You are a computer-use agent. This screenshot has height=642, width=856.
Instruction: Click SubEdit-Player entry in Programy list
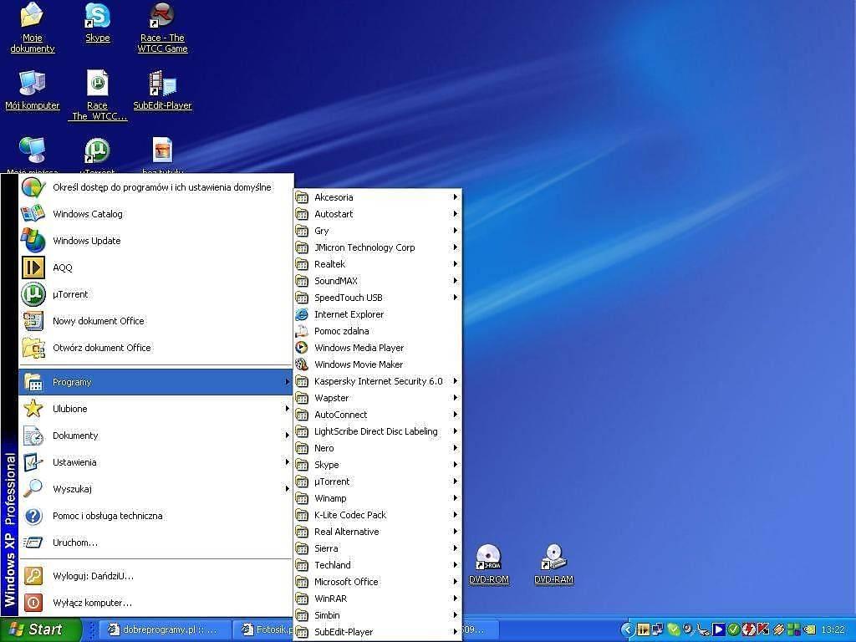pos(377,632)
